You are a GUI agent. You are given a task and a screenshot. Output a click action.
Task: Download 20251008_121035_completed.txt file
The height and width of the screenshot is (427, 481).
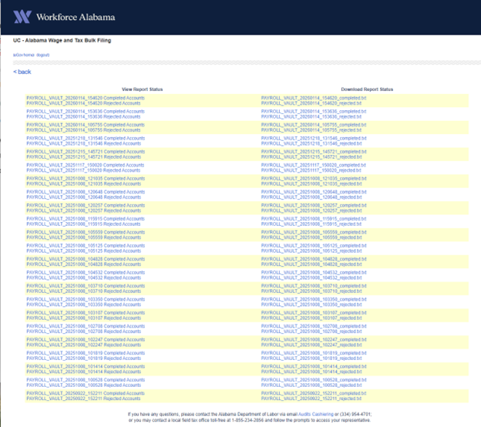[314, 179]
